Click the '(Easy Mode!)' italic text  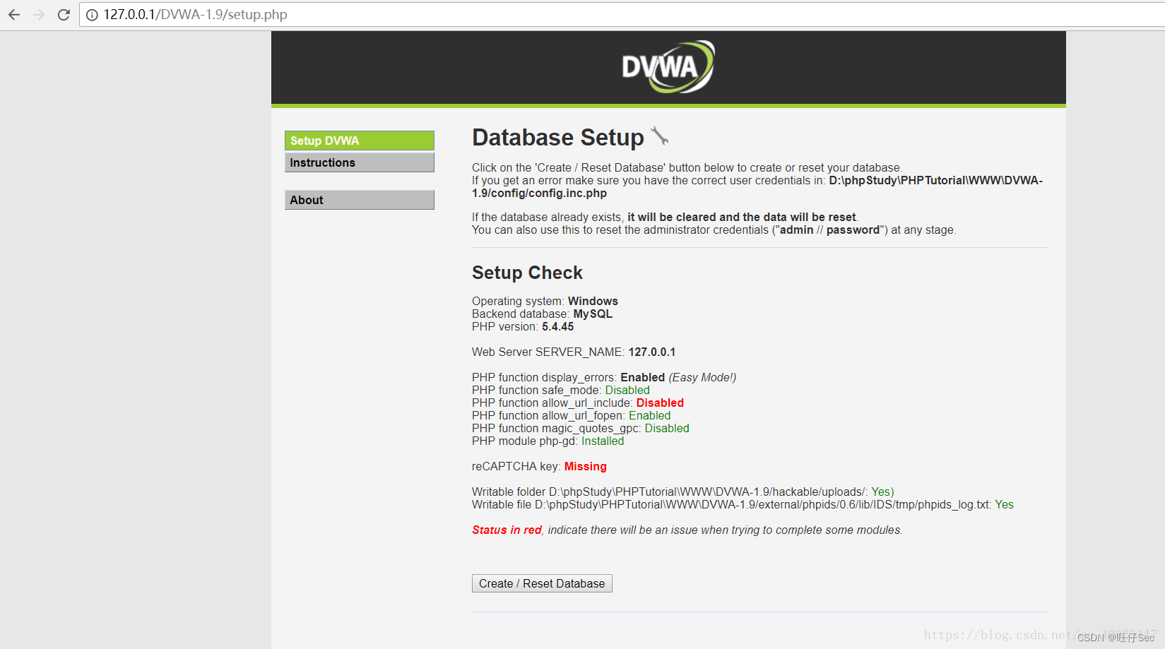[702, 377]
